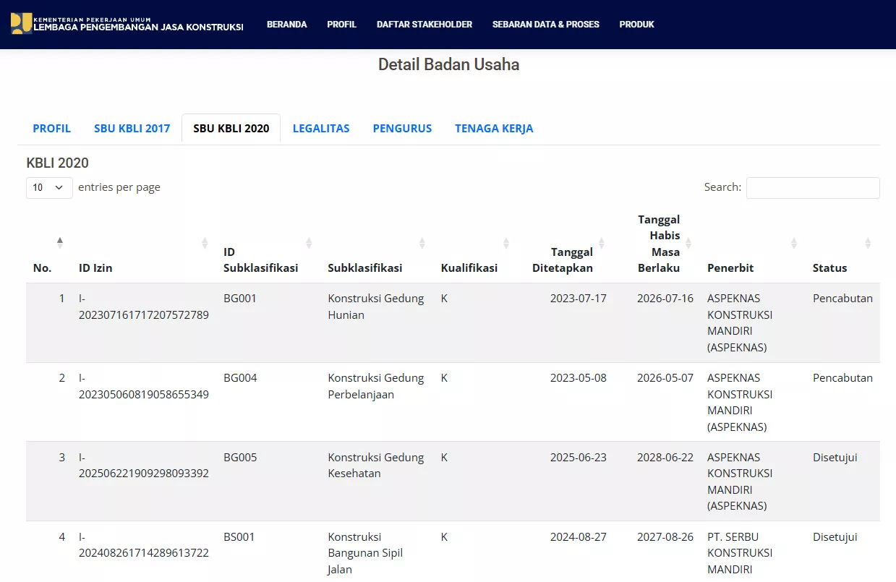Switch to the PROFIL tab
This screenshot has width=896, height=582.
tap(52, 129)
